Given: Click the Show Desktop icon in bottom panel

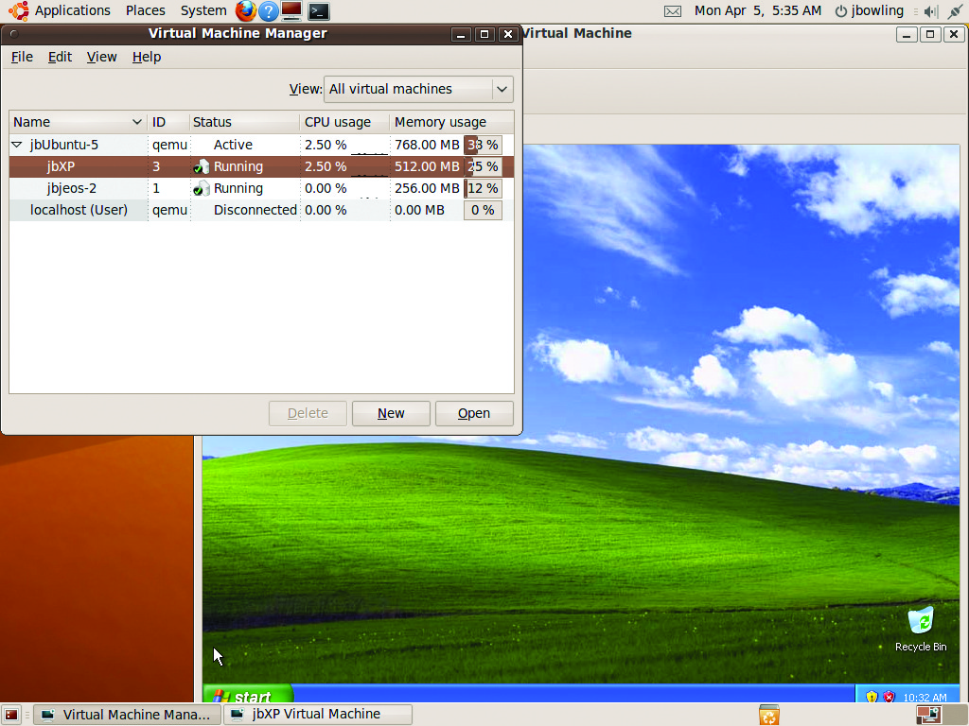Looking at the screenshot, I should click(11, 715).
